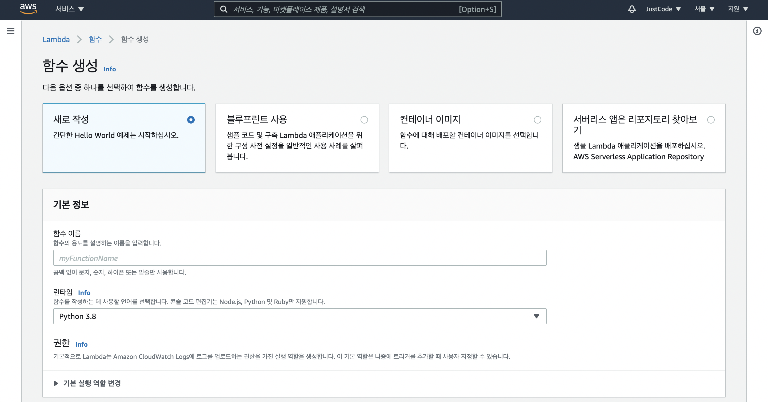Open Info link next to 런타임
This screenshot has height=402, width=768.
(84, 293)
